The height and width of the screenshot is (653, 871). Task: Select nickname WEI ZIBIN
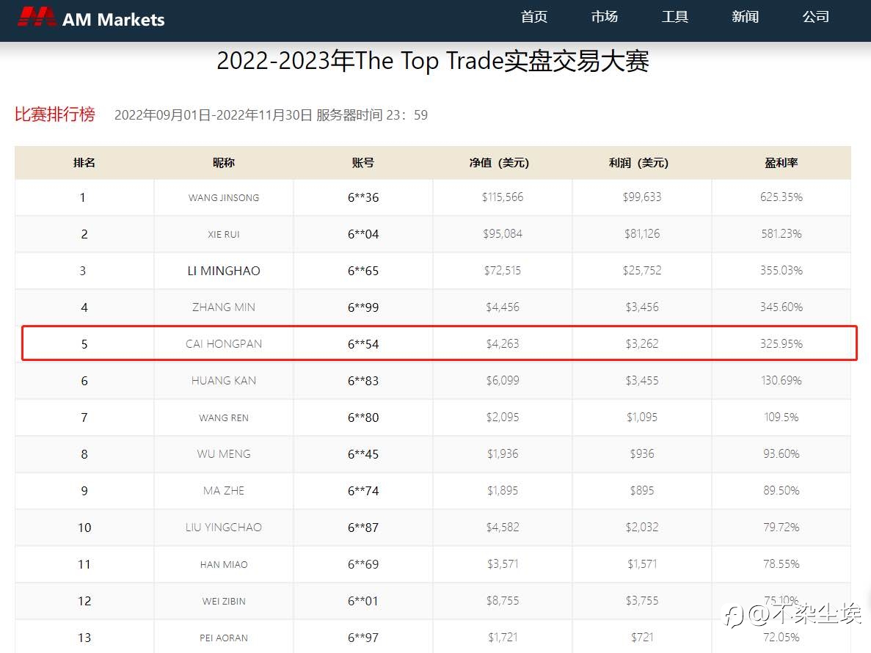tap(224, 601)
